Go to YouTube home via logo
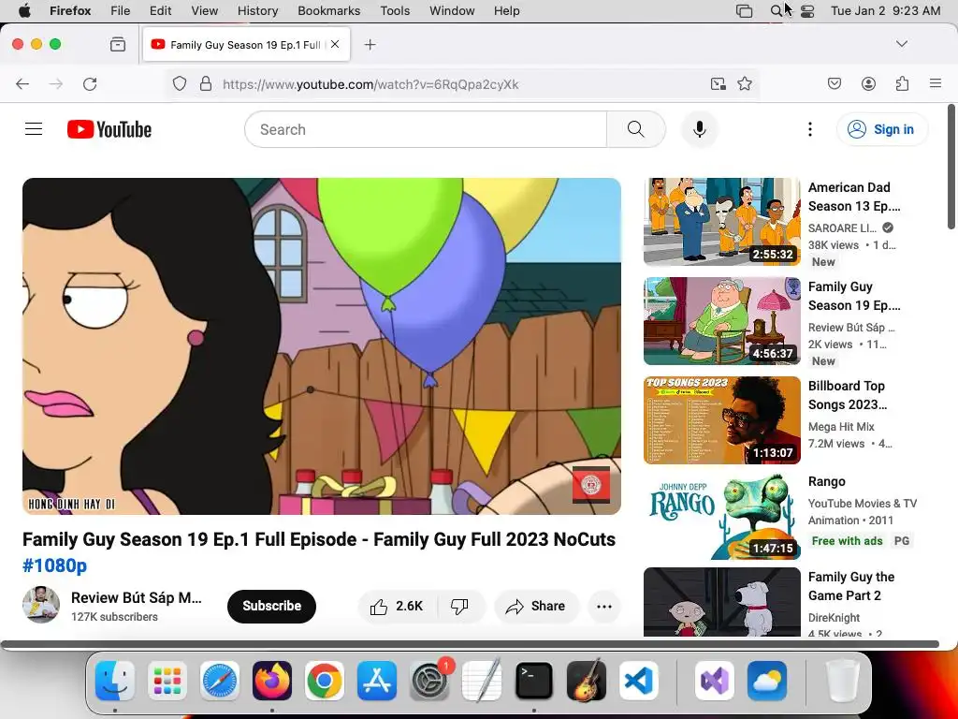Viewport: 958px width, 719px height. tap(109, 129)
